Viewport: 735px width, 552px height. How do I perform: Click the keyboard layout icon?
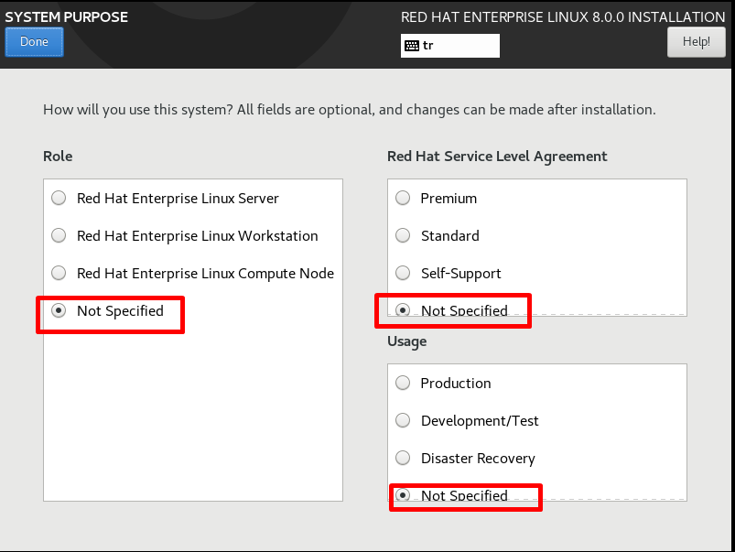pos(412,46)
